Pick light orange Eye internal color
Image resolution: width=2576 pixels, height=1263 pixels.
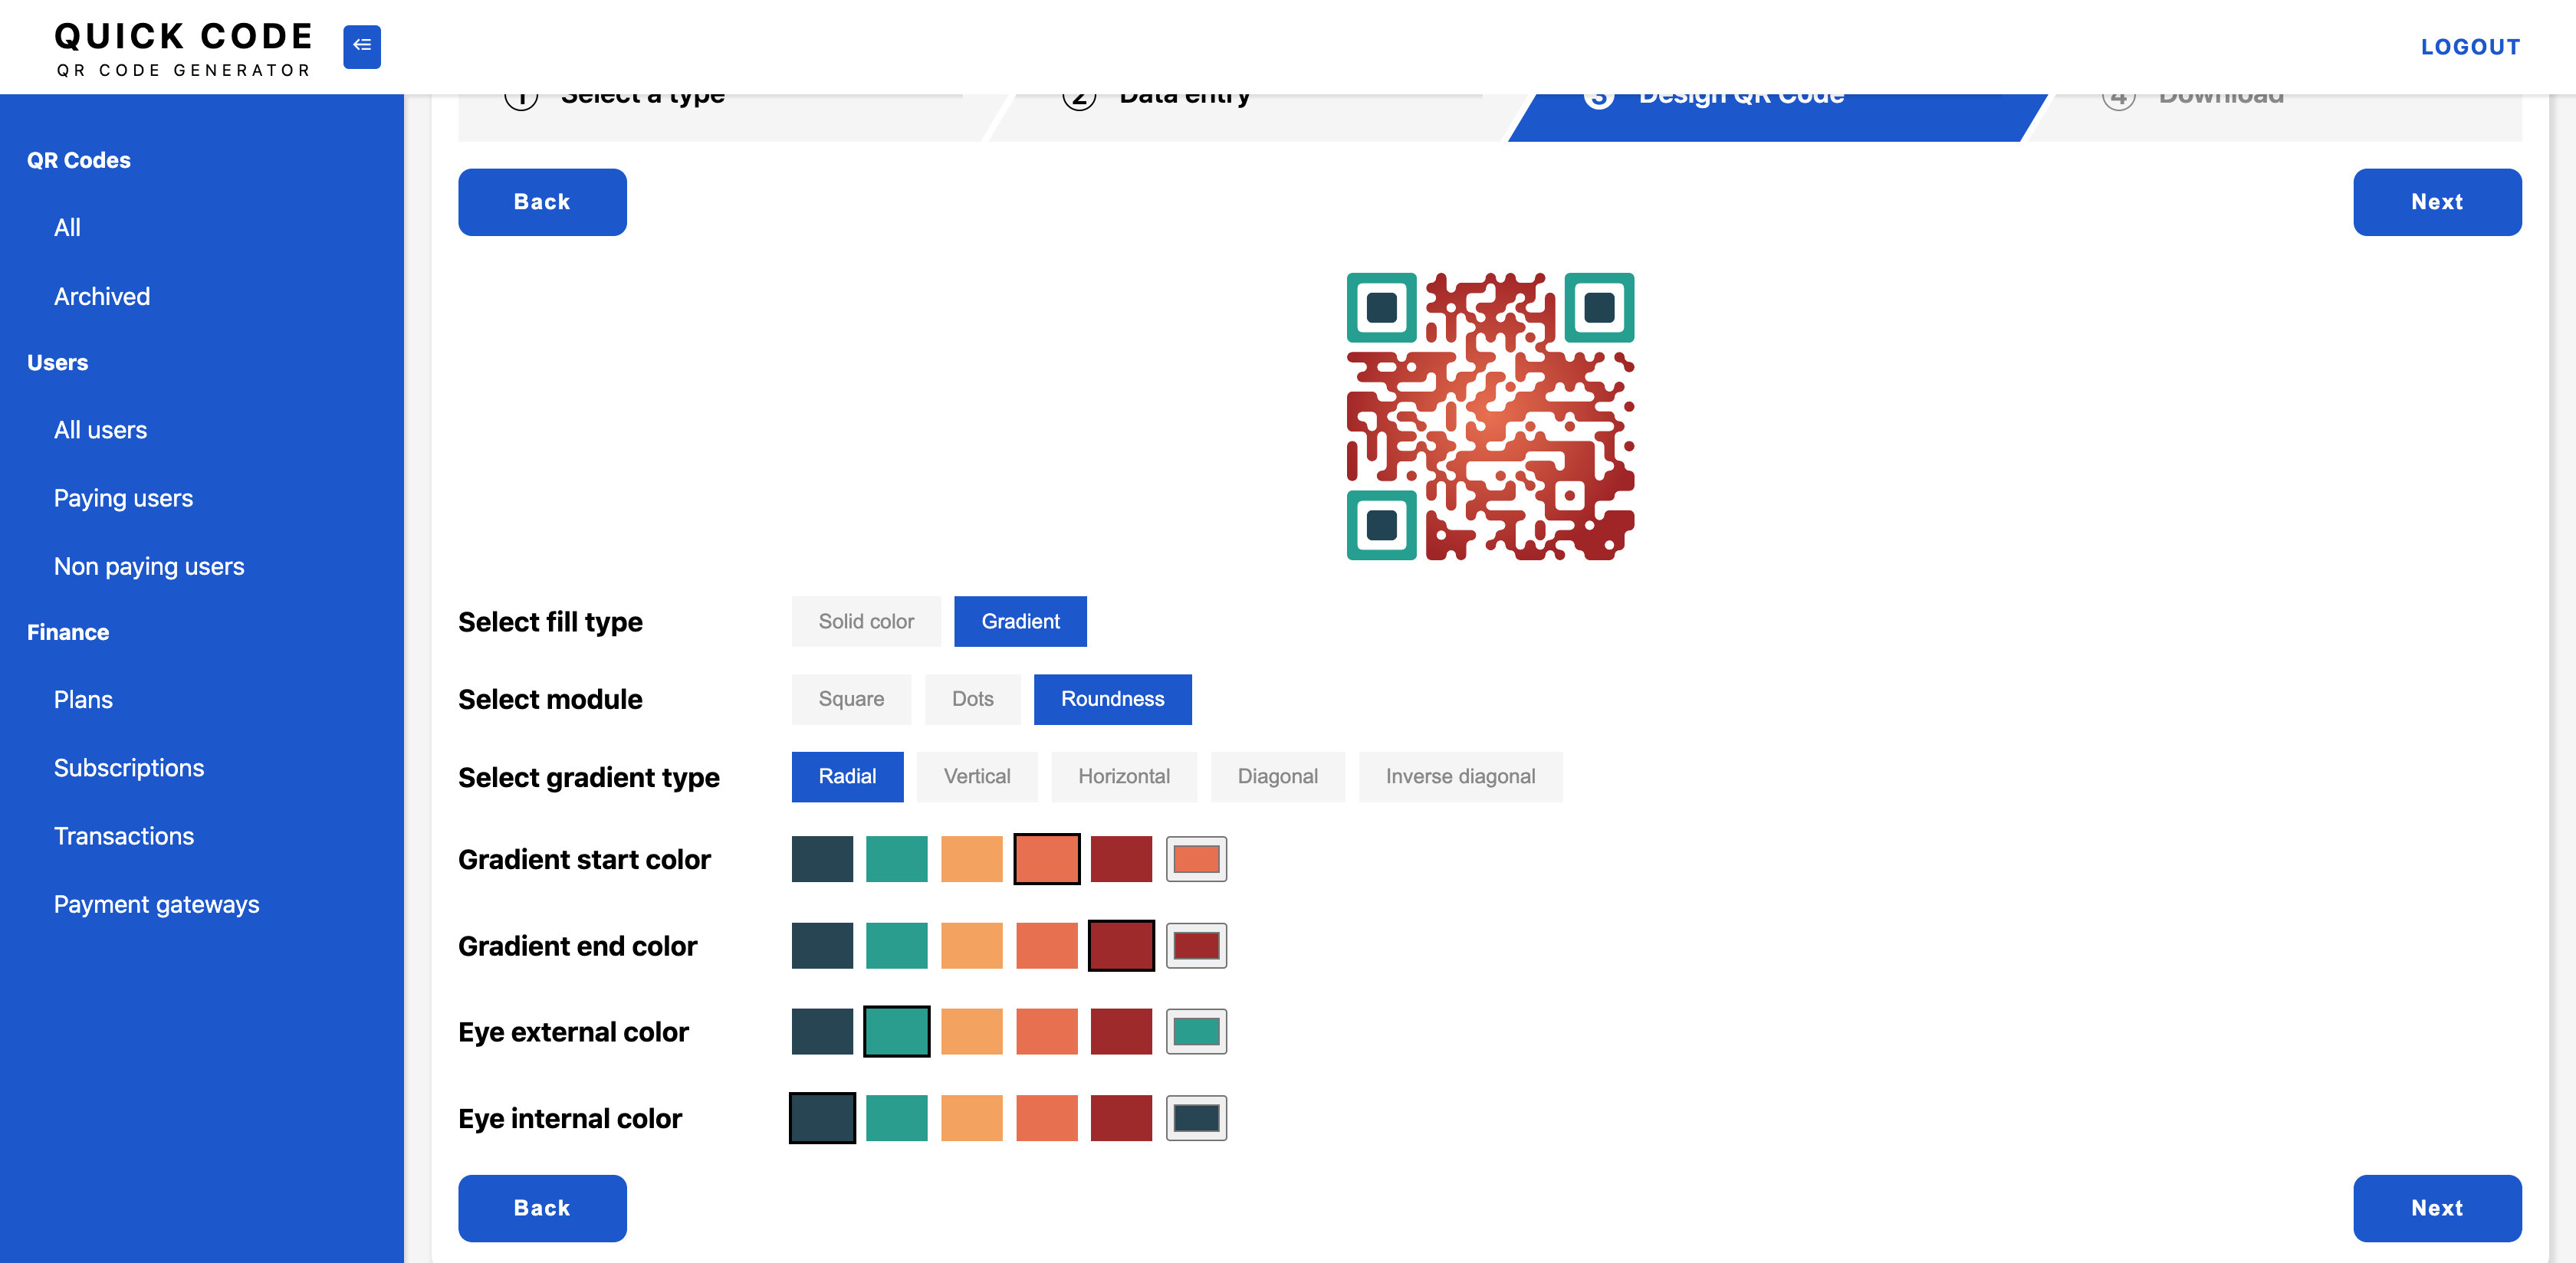971,1118
